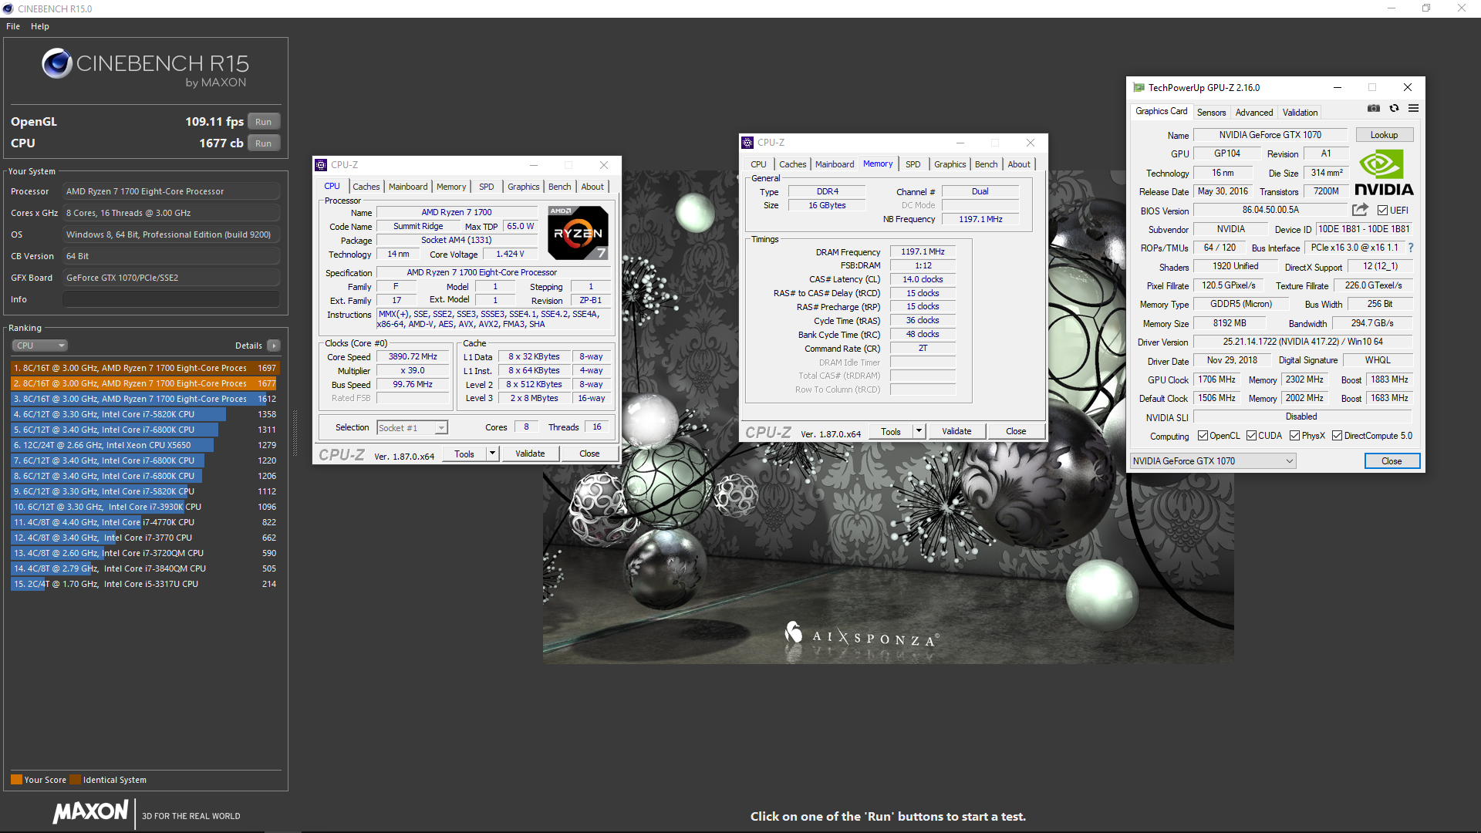The width and height of the screenshot is (1481, 833).
Task: Click the CPU-Z Memory window title icon
Action: (x=747, y=143)
